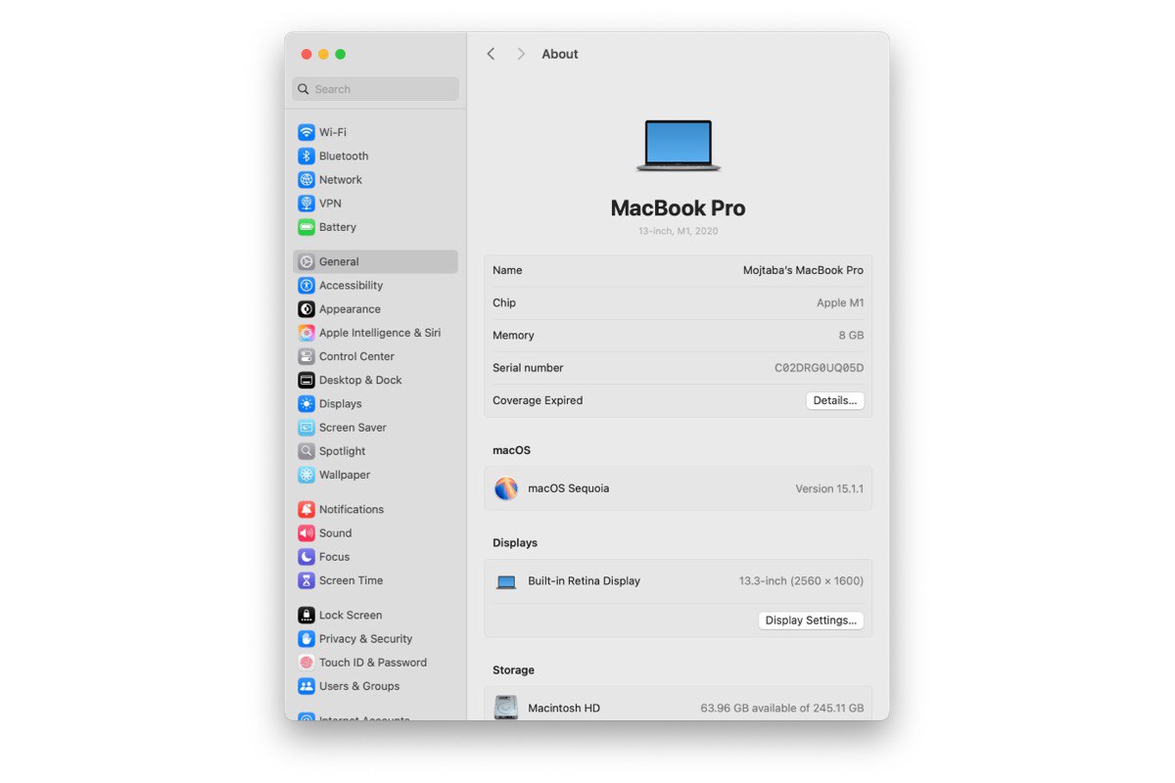Viewport: 1175px width, 783px height.
Task: Click the Bluetooth sidebar icon
Action: click(x=306, y=156)
